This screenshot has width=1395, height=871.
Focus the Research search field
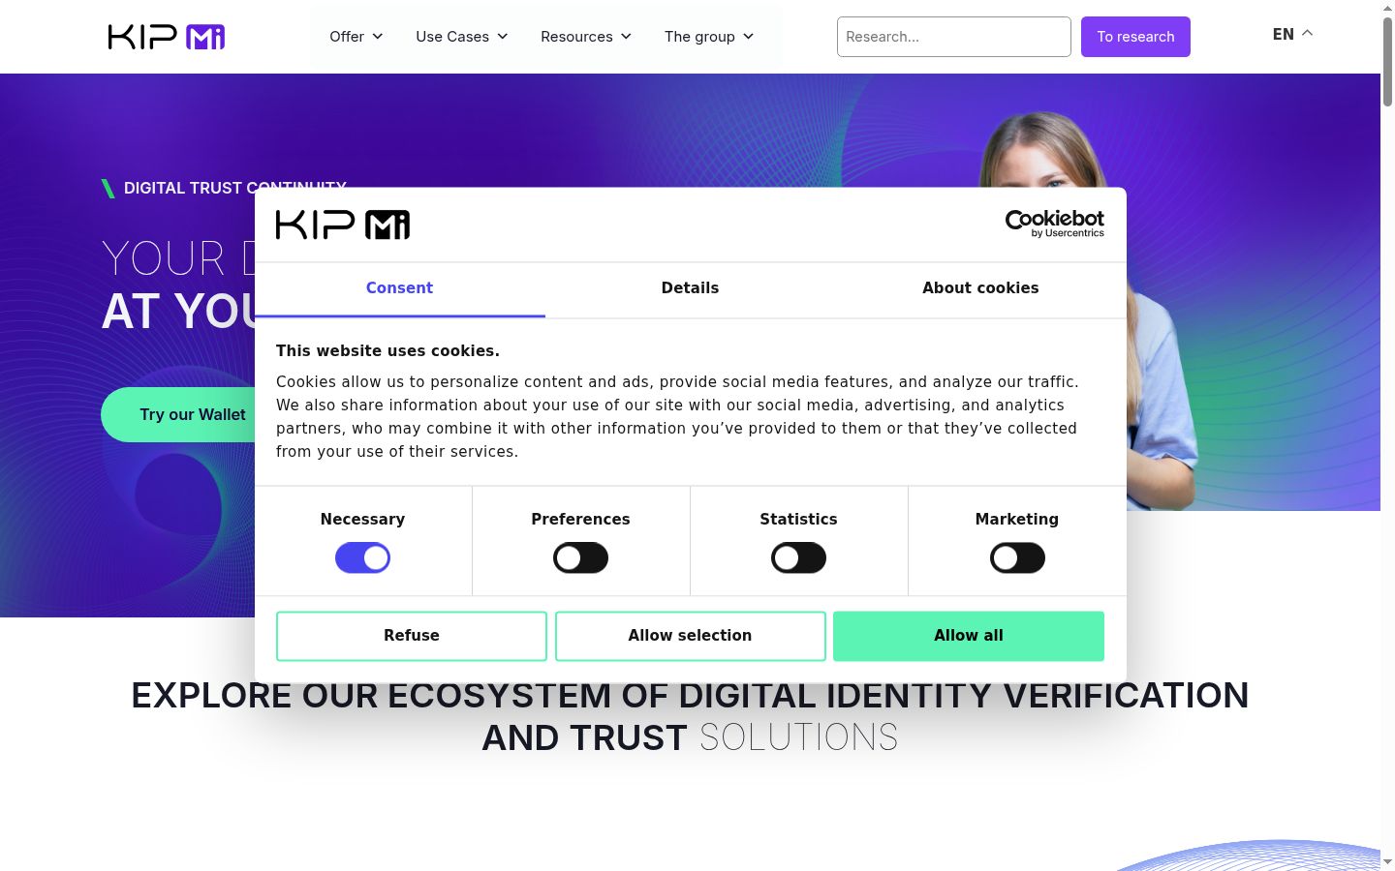tap(954, 37)
